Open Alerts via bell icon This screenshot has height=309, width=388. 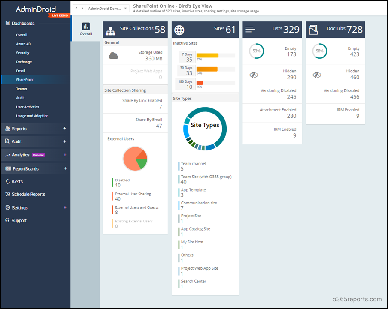8,182
